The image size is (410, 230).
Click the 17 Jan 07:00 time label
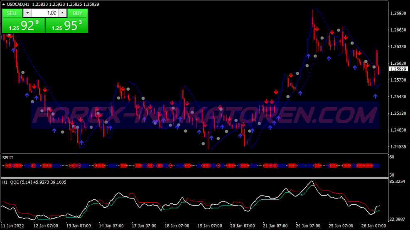(144, 226)
